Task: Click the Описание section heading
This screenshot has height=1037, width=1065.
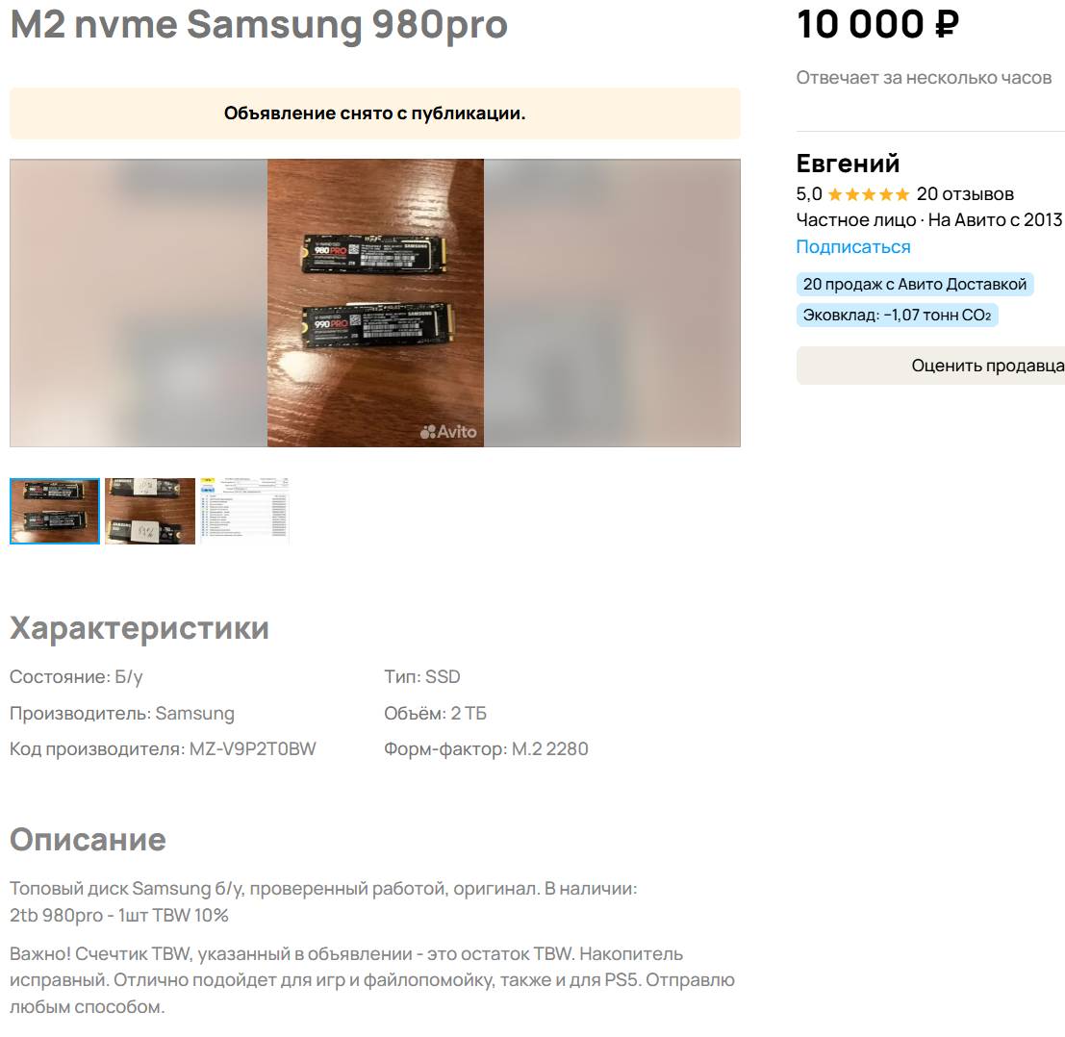Action: coord(88,840)
